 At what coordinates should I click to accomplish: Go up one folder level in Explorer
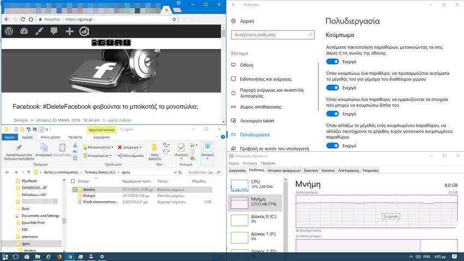(x=29, y=172)
